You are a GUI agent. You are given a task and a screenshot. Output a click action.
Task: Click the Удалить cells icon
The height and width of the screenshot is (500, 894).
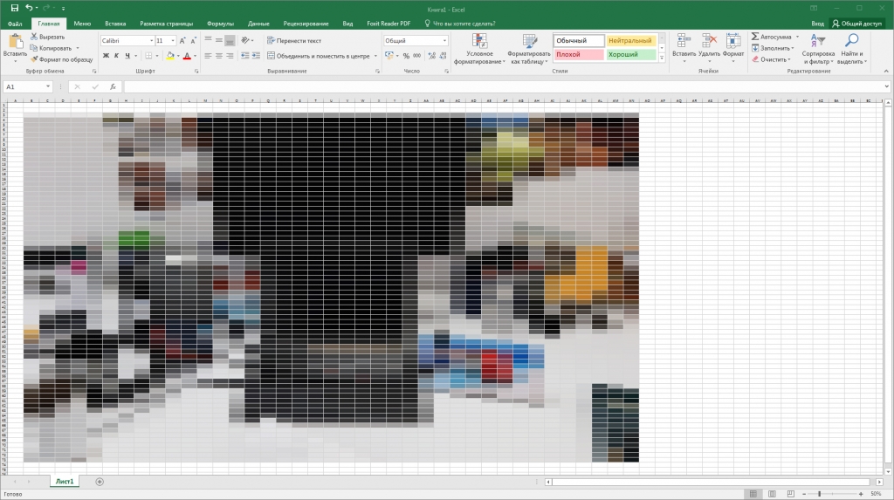pyautogui.click(x=709, y=41)
